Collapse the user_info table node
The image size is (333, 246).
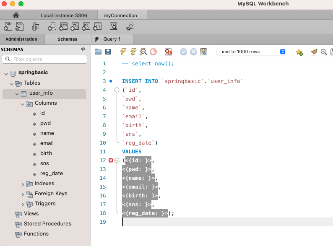17,94
